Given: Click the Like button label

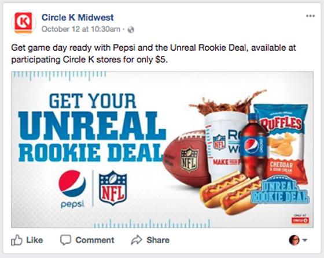Looking at the screenshot, I should pos(35,240).
